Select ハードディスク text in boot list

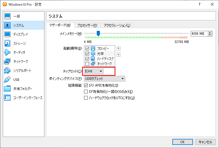pos(106,59)
